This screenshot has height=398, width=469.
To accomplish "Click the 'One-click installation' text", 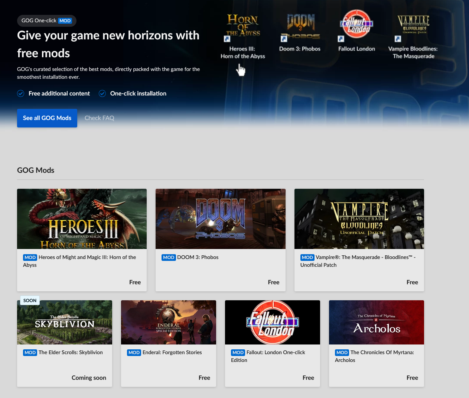I will point(138,93).
